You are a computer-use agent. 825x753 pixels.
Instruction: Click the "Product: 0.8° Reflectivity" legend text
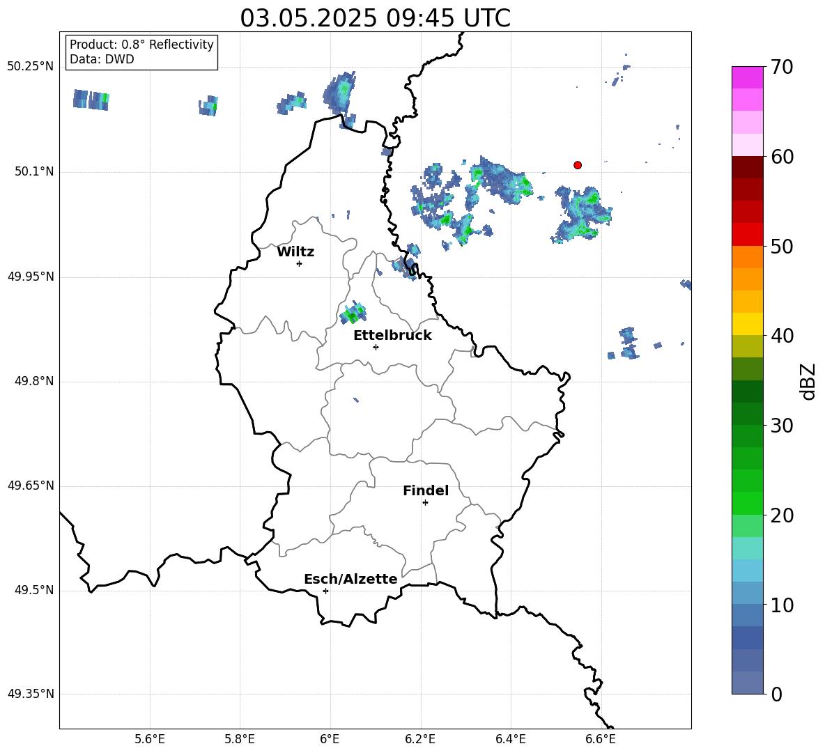coord(141,45)
